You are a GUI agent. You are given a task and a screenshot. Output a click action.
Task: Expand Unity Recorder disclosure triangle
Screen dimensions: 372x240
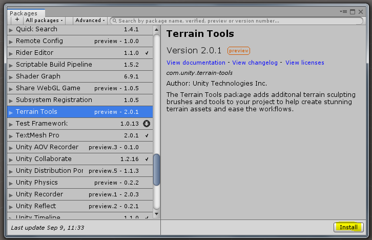(x=11, y=195)
